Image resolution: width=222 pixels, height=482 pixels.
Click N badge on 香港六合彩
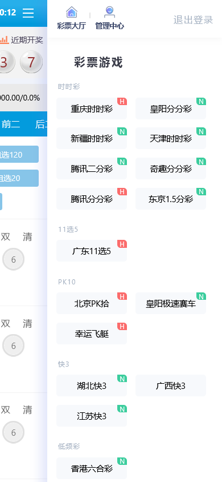pyautogui.click(x=122, y=461)
